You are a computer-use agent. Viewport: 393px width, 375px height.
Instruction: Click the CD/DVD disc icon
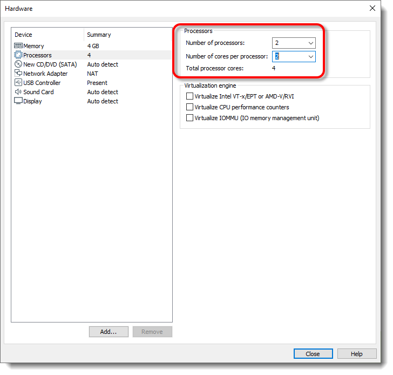click(18, 64)
